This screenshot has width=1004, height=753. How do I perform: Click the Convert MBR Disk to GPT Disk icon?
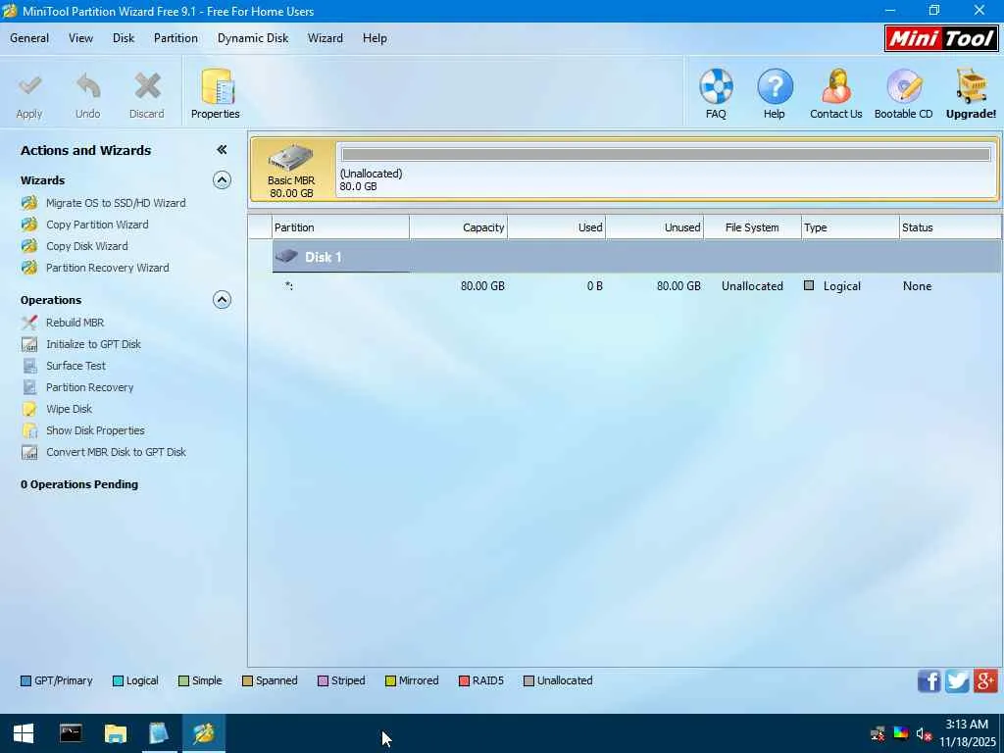tap(29, 452)
